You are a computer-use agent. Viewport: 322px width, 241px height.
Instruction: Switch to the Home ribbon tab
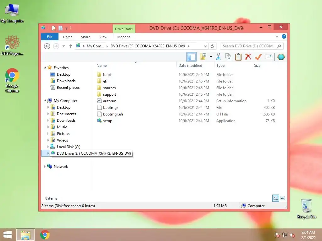68,37
